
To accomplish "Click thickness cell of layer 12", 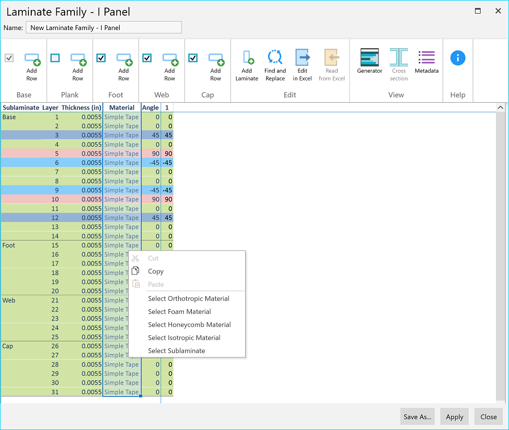I will [81, 218].
